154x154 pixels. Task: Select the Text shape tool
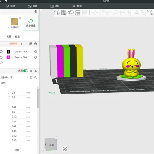click(x=150, y=13)
